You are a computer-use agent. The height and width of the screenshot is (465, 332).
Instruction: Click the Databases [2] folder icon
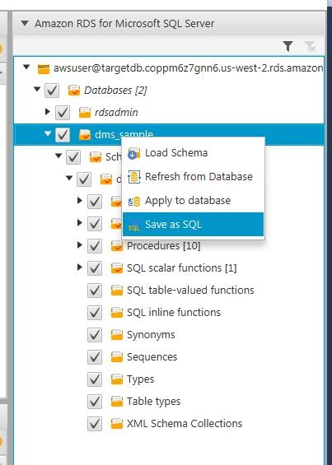74,91
